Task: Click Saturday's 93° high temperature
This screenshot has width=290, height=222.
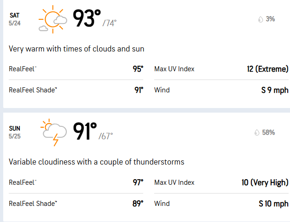Action: (x=87, y=19)
